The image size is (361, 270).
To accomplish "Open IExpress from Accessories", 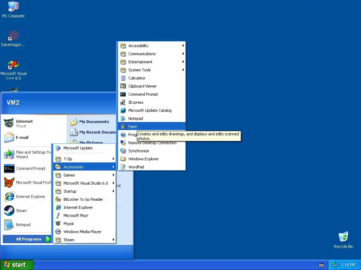I will pyautogui.click(x=152, y=102).
